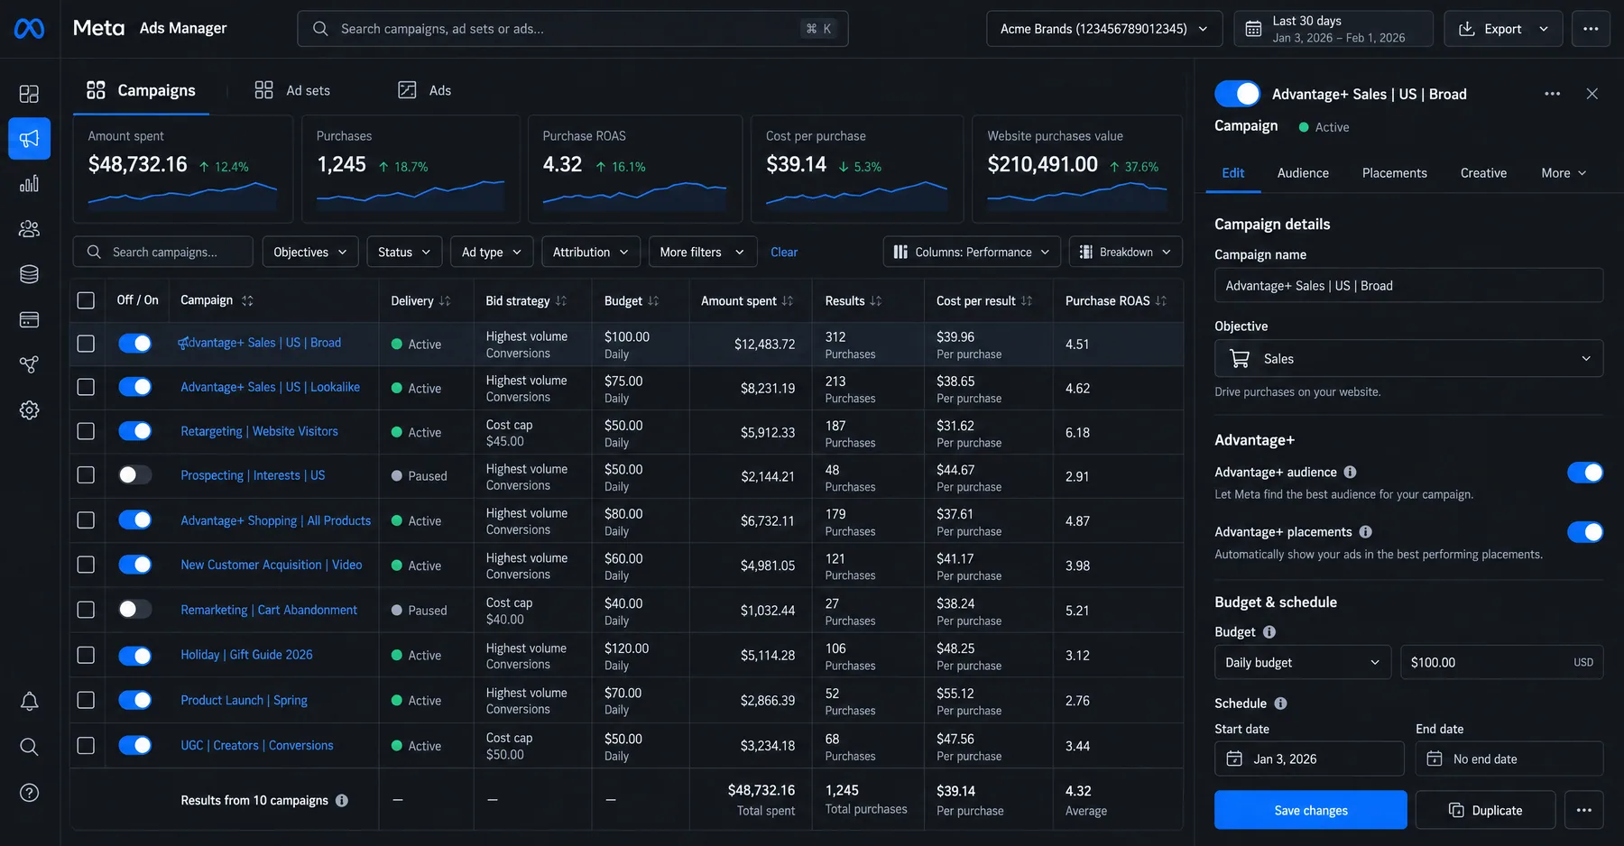
Task: Open the Placements tab in edit panel
Action: [1394, 173]
